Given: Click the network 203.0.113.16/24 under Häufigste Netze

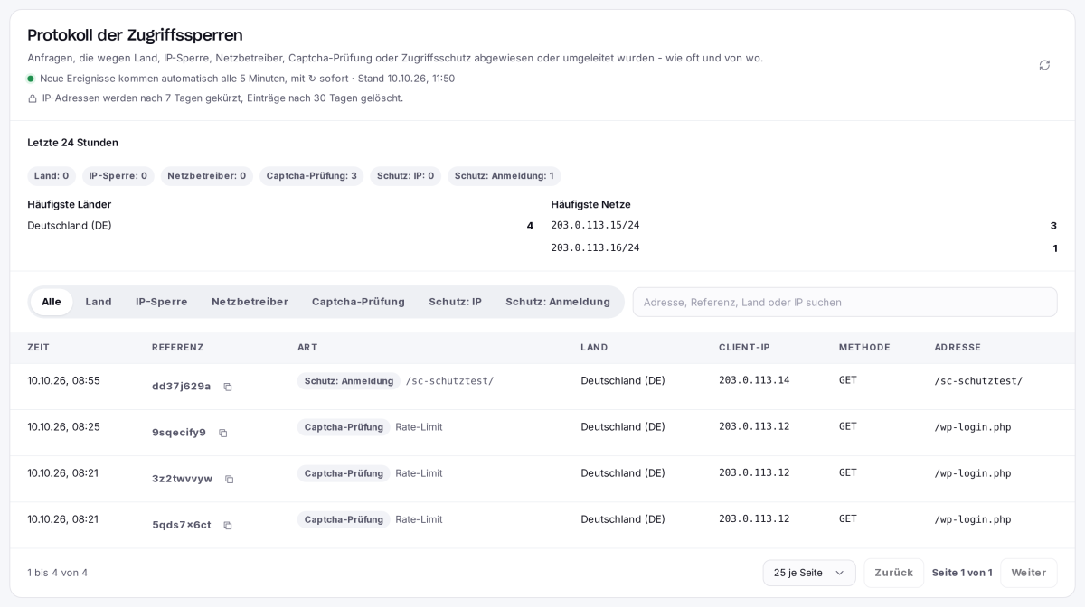Looking at the screenshot, I should [x=595, y=248].
